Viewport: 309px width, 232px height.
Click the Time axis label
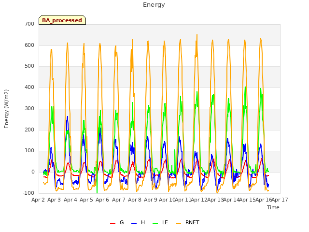pyautogui.click(x=273, y=207)
